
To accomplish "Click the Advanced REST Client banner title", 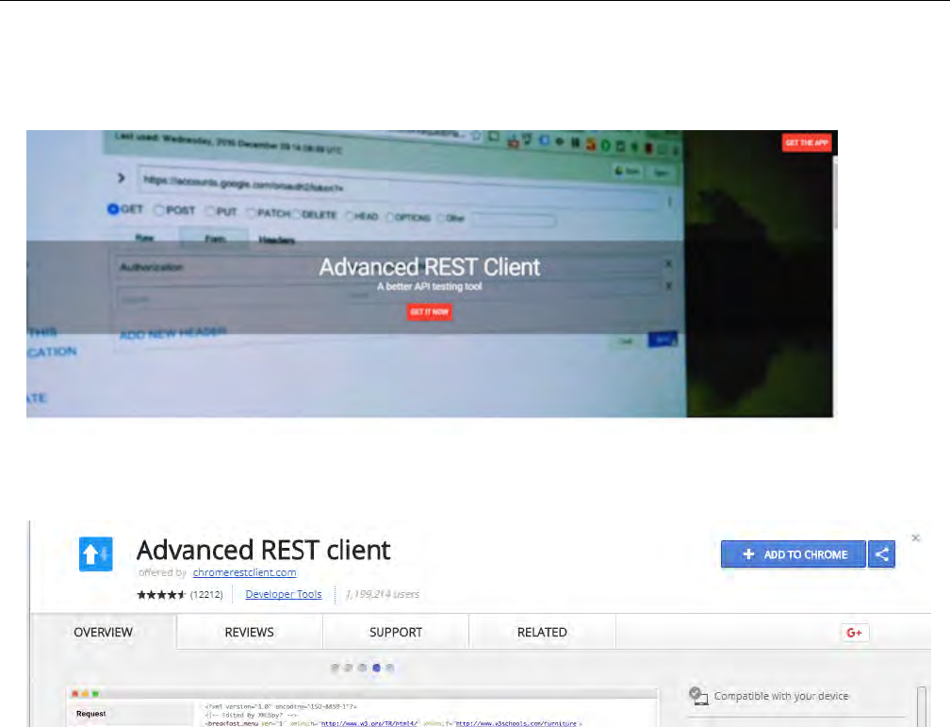I will coord(430,267).
